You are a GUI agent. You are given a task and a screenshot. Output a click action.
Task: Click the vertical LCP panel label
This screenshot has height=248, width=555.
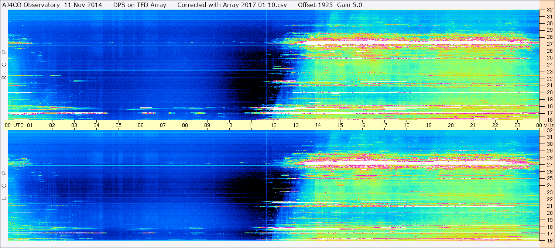4,186
